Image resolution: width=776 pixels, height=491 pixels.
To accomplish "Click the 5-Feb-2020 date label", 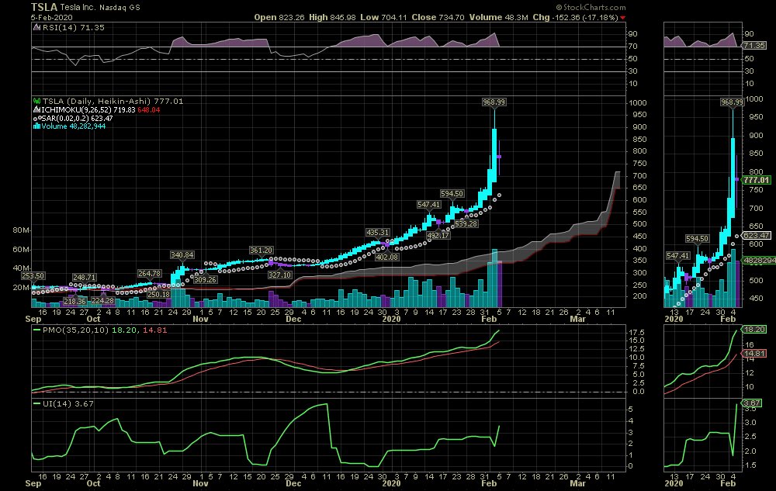I will [x=51, y=17].
